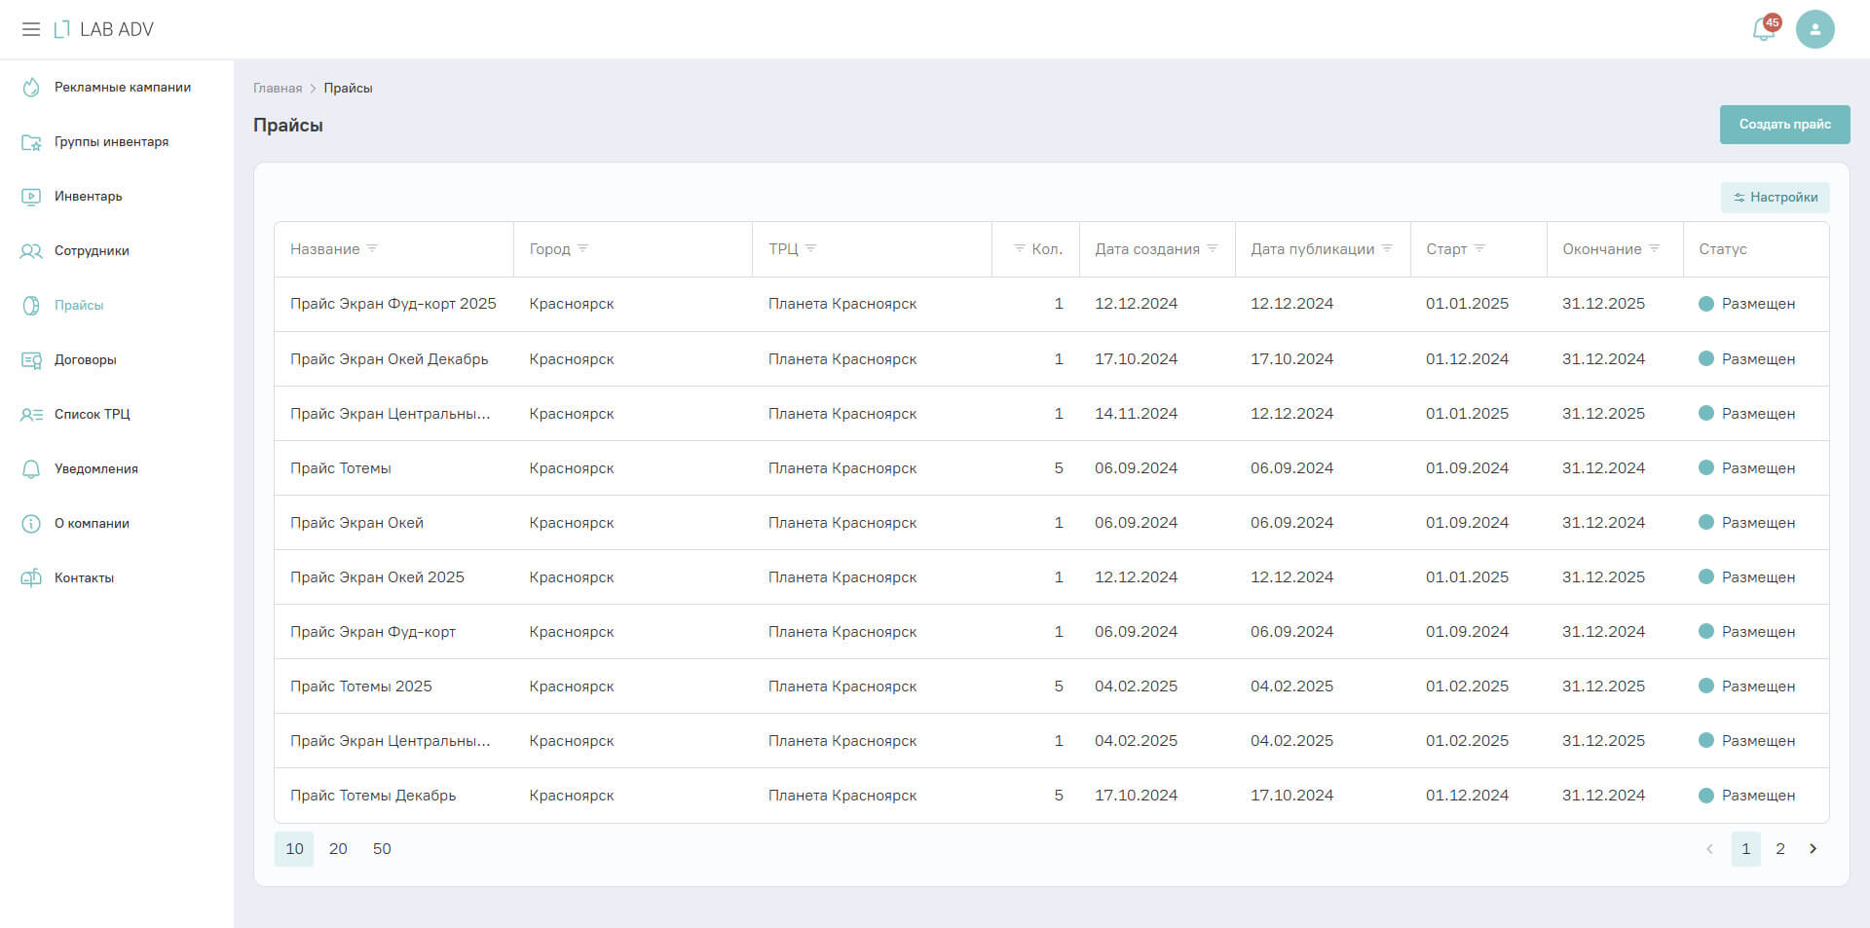The width and height of the screenshot is (1870, 928).
Task: Open Список ТРЦ menu item
Action: [117, 415]
